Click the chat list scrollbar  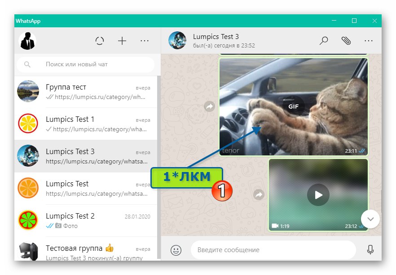click(x=159, y=168)
